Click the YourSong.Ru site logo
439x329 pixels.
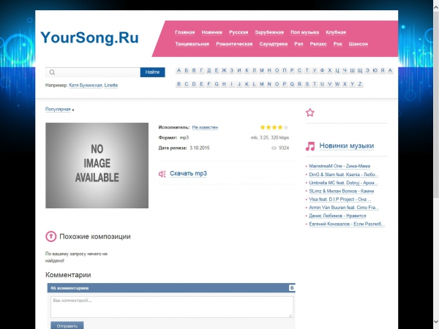point(89,37)
